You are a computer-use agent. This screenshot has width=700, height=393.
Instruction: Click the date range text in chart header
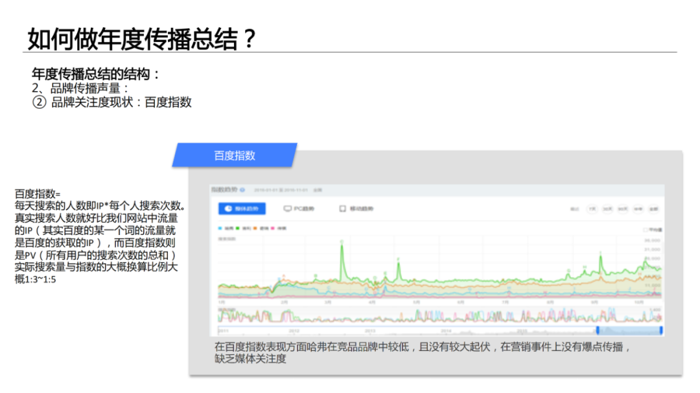pyautogui.click(x=281, y=190)
